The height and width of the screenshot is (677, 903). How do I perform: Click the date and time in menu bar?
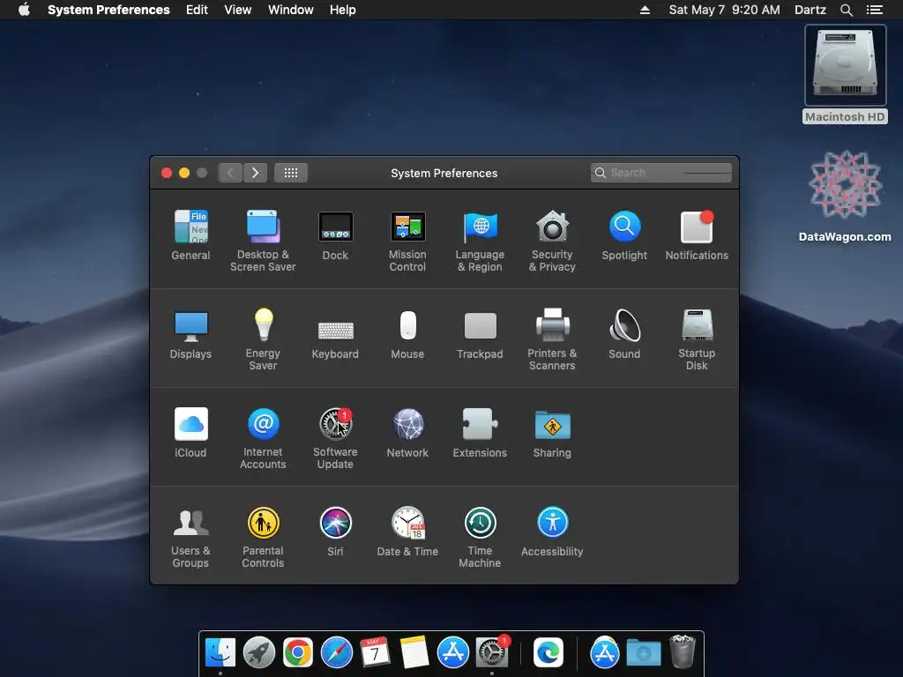point(725,10)
